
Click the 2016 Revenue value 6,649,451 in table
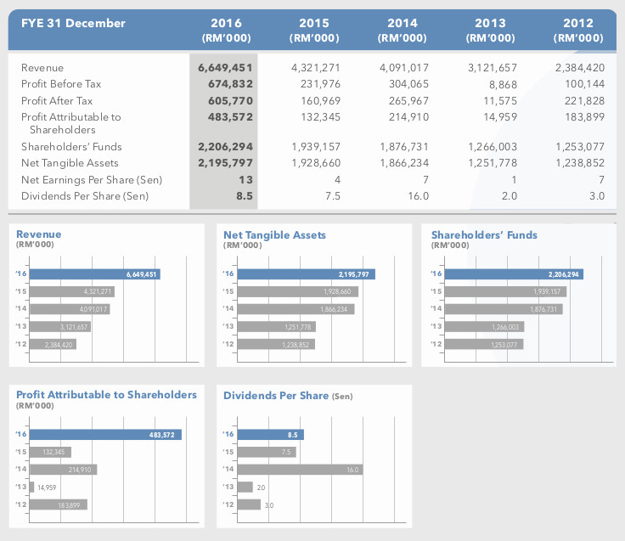click(x=225, y=68)
